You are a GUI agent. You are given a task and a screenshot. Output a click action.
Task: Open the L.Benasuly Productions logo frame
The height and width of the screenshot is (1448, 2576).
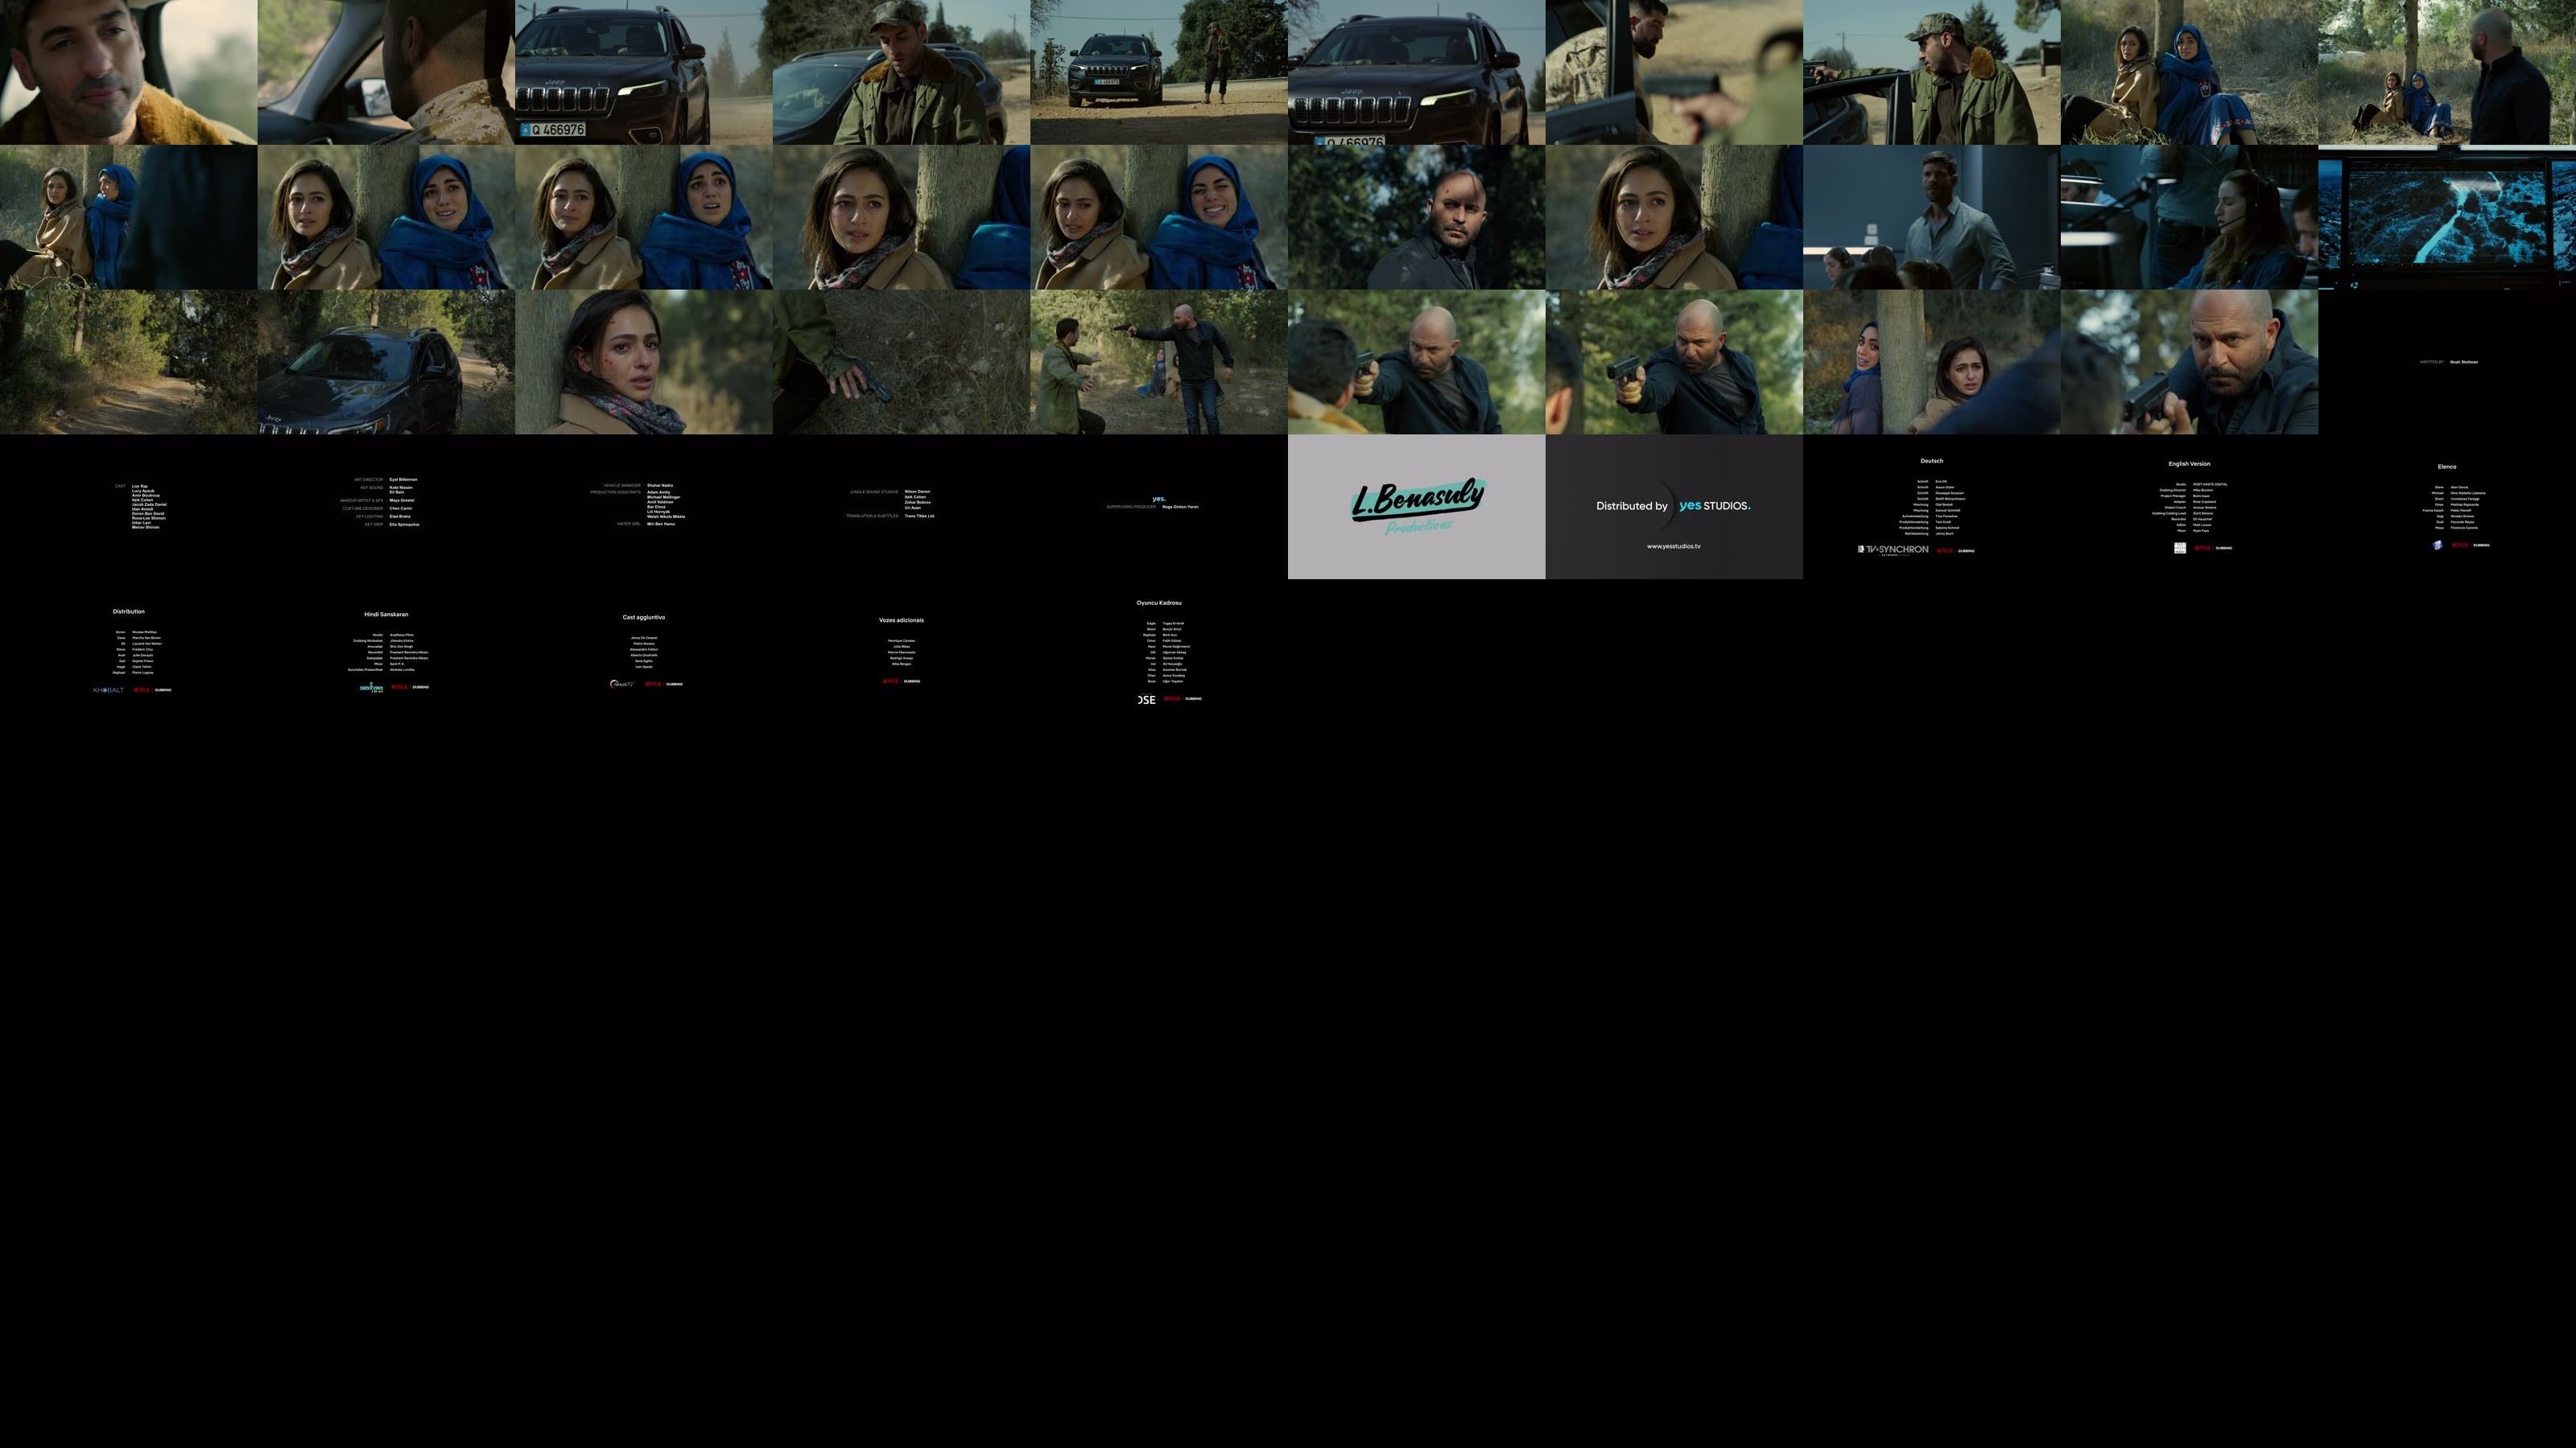[x=1416, y=507]
